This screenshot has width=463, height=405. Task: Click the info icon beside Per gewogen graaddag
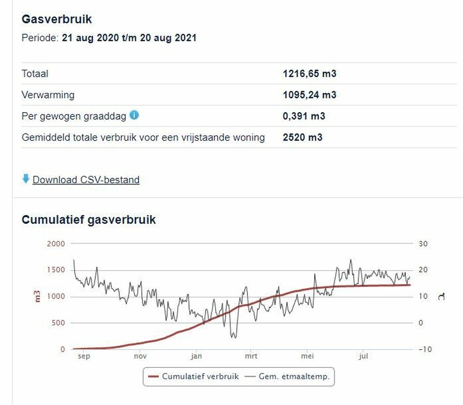(134, 115)
